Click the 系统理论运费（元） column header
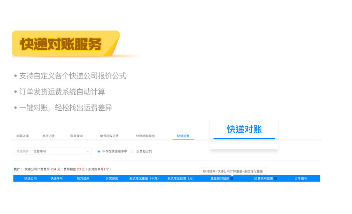Image resolution: width=352 pixels, height=214 pixels. point(181,178)
